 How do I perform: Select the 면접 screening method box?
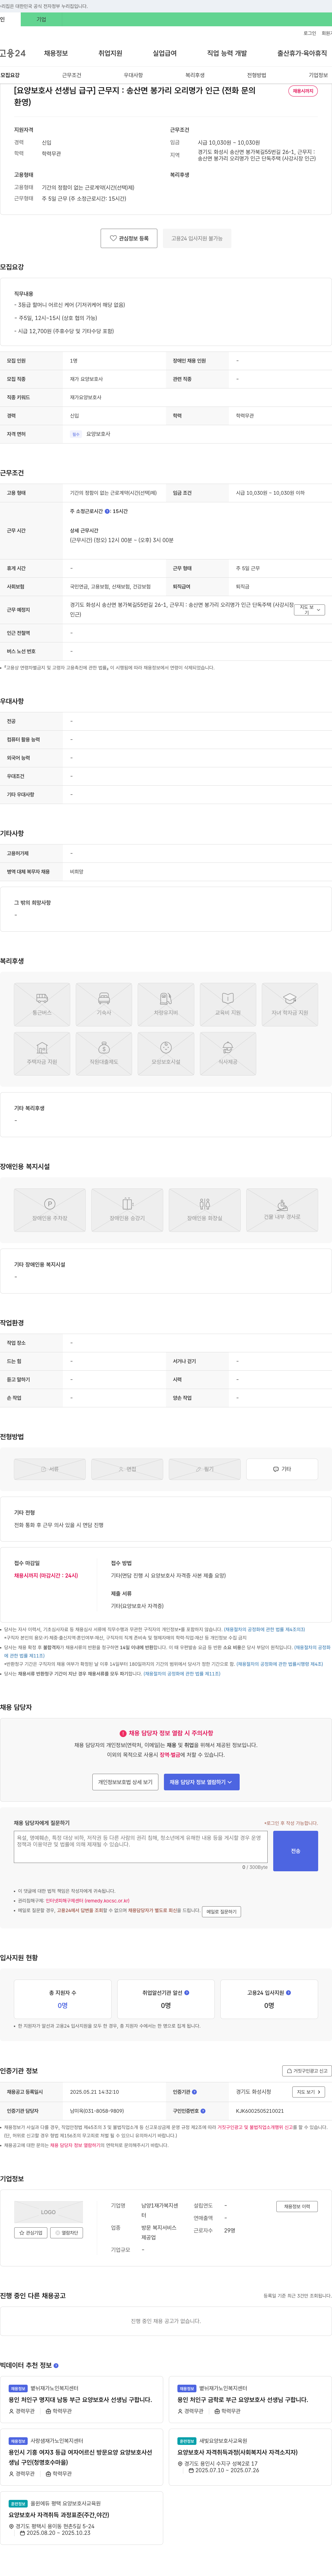pyautogui.click(x=127, y=1469)
